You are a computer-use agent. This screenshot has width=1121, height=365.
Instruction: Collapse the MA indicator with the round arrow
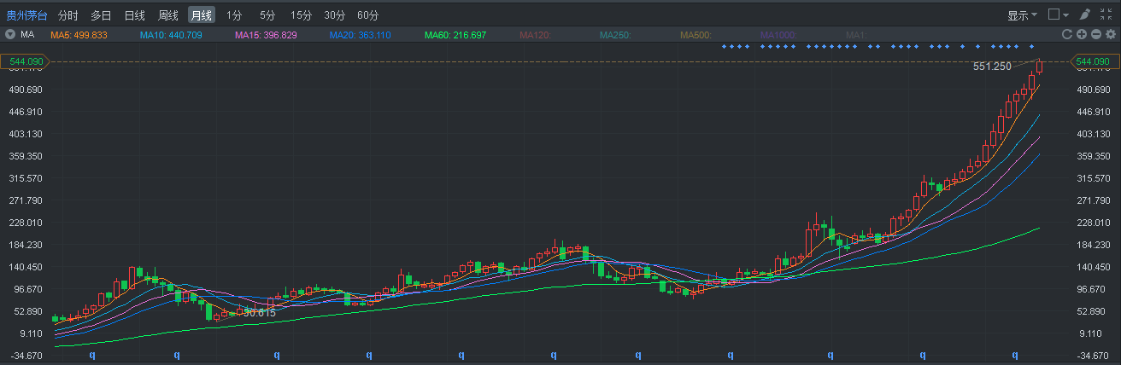click(x=10, y=35)
